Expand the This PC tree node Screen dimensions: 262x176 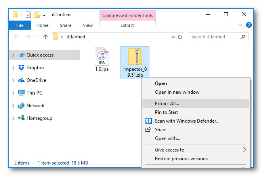(x=13, y=93)
